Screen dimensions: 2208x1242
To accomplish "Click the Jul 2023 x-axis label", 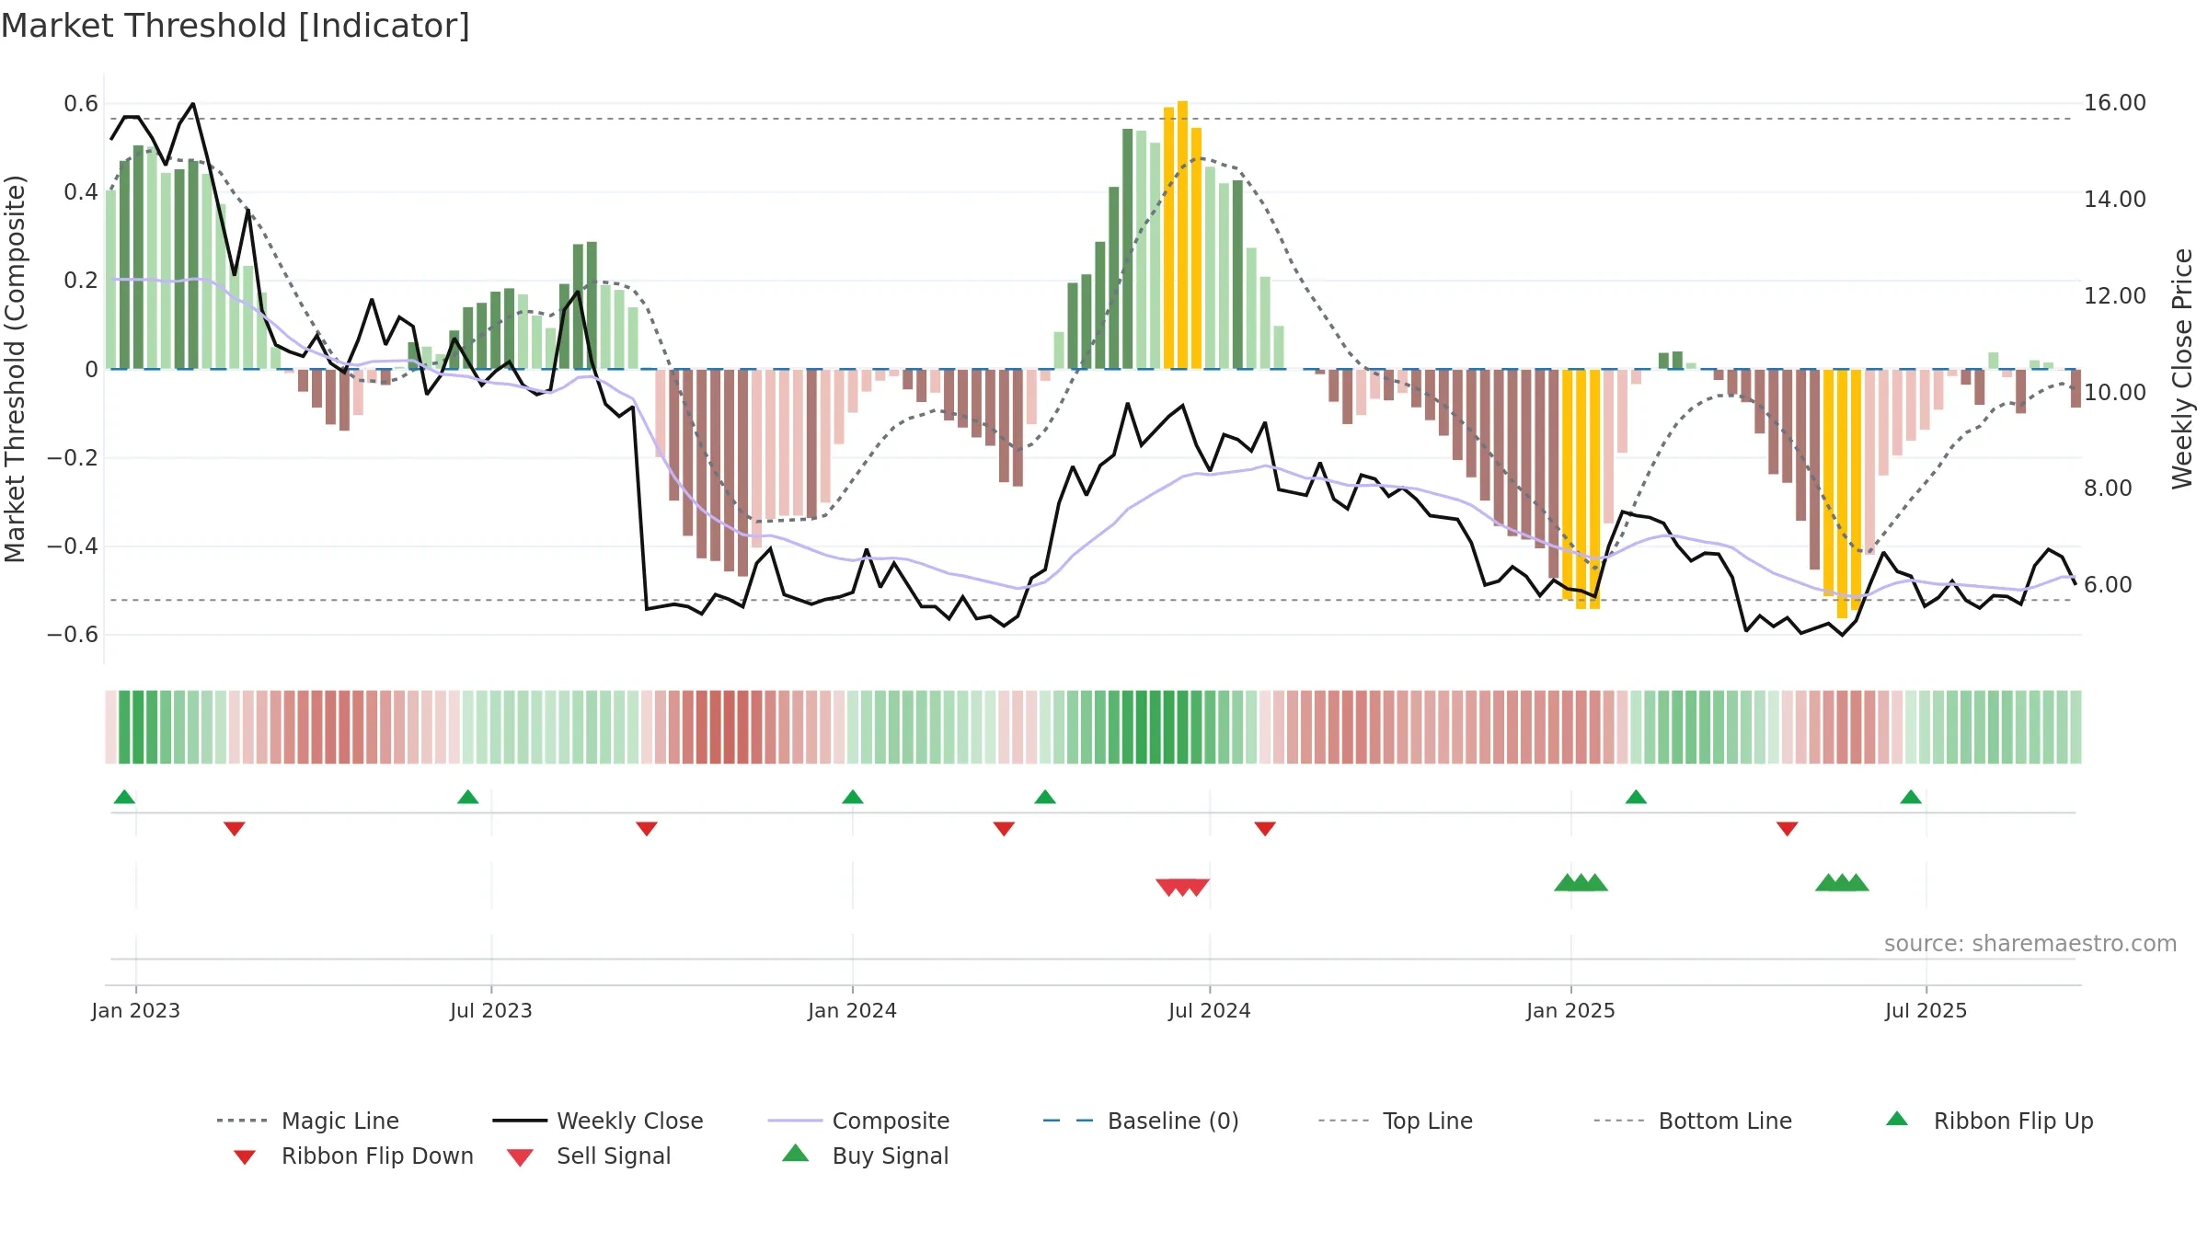I will [x=491, y=1010].
